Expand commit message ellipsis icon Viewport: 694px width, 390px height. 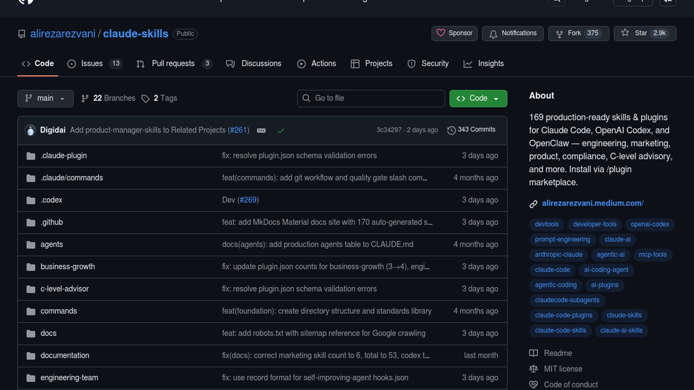261,130
